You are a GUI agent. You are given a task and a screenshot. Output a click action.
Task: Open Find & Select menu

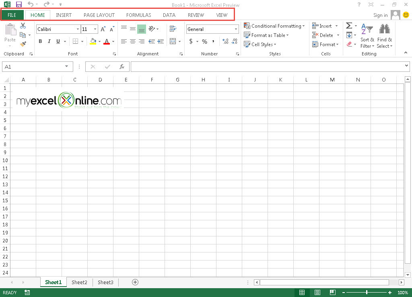[x=384, y=36]
